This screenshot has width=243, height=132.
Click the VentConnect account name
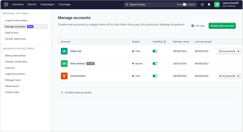78,76
